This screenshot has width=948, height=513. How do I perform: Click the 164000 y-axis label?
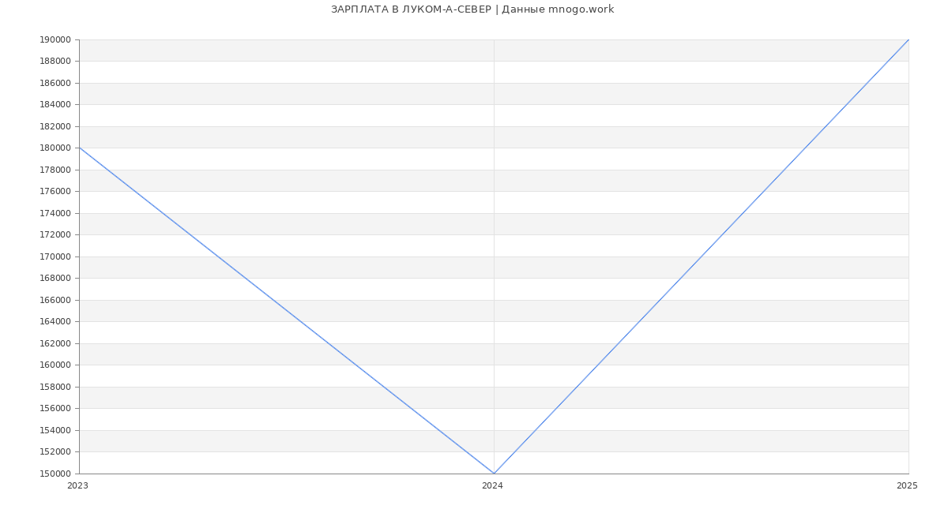click(55, 322)
